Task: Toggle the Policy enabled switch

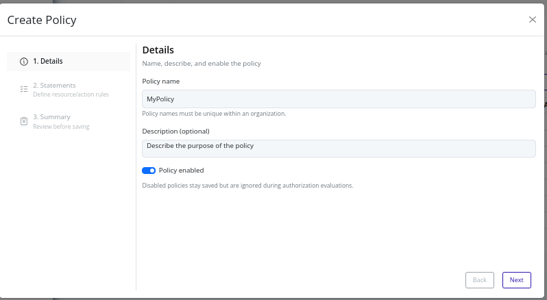Action: [149, 171]
